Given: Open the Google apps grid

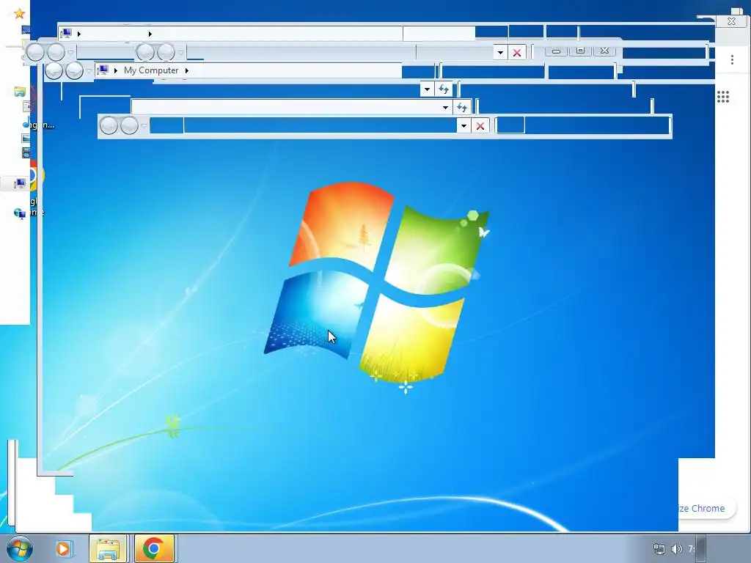Looking at the screenshot, I should click(723, 97).
